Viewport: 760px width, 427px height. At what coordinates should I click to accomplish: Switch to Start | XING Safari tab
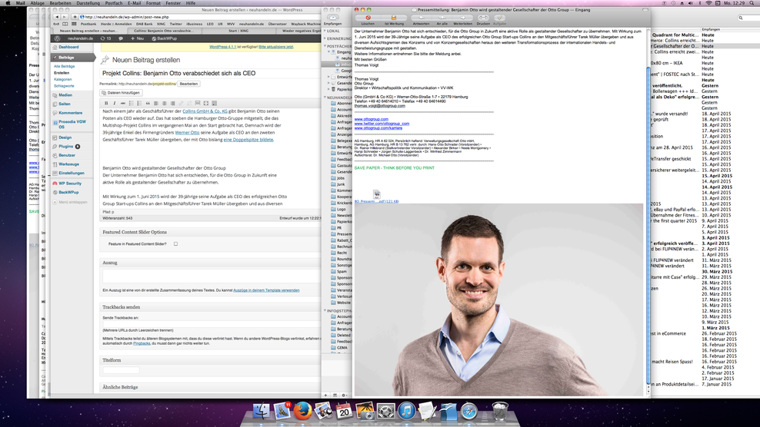[x=238, y=31]
